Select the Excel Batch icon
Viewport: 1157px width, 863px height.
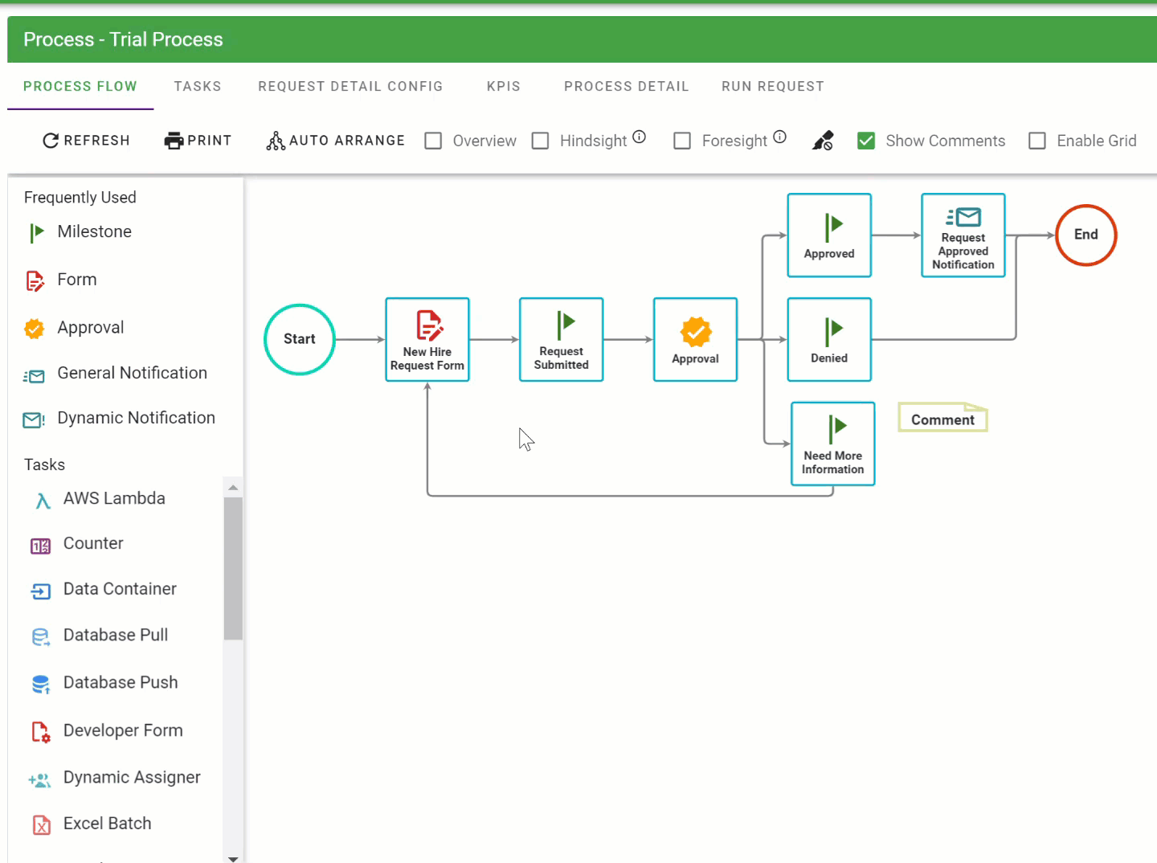click(41, 825)
